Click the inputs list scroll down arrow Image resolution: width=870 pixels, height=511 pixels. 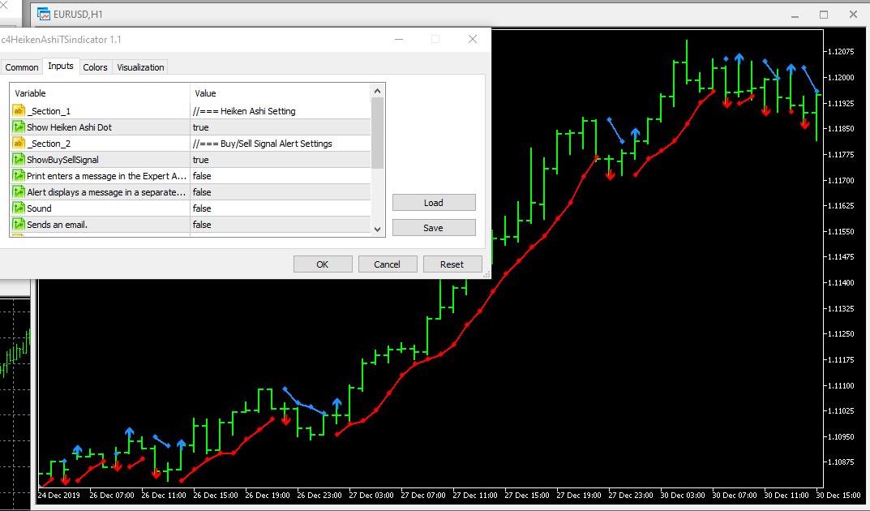tap(377, 230)
